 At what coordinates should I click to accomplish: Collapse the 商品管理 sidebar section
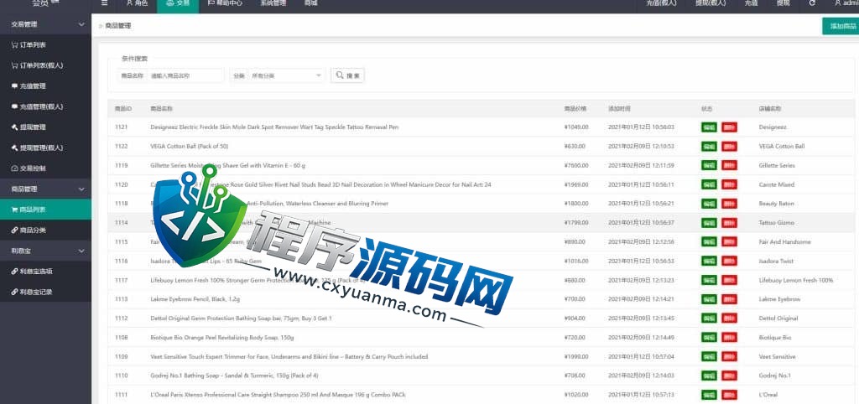pos(45,189)
